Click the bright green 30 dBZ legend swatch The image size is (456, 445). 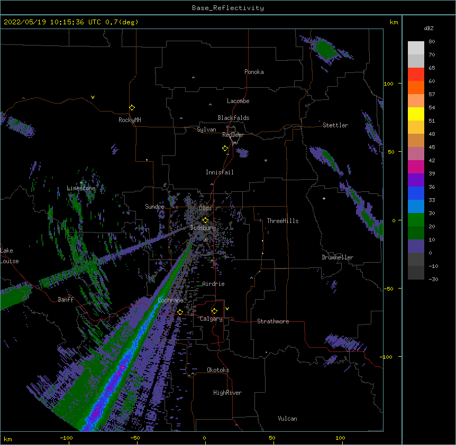click(416, 220)
